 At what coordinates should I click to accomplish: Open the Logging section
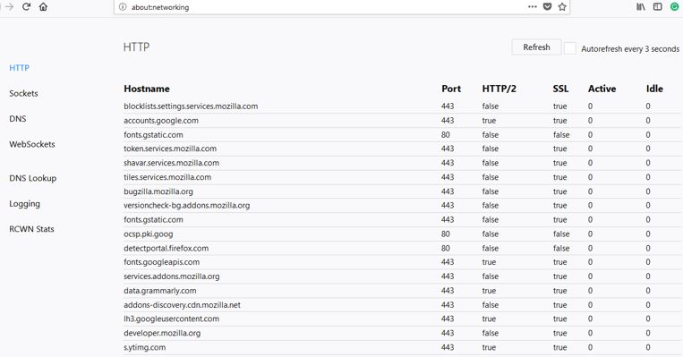pos(24,204)
